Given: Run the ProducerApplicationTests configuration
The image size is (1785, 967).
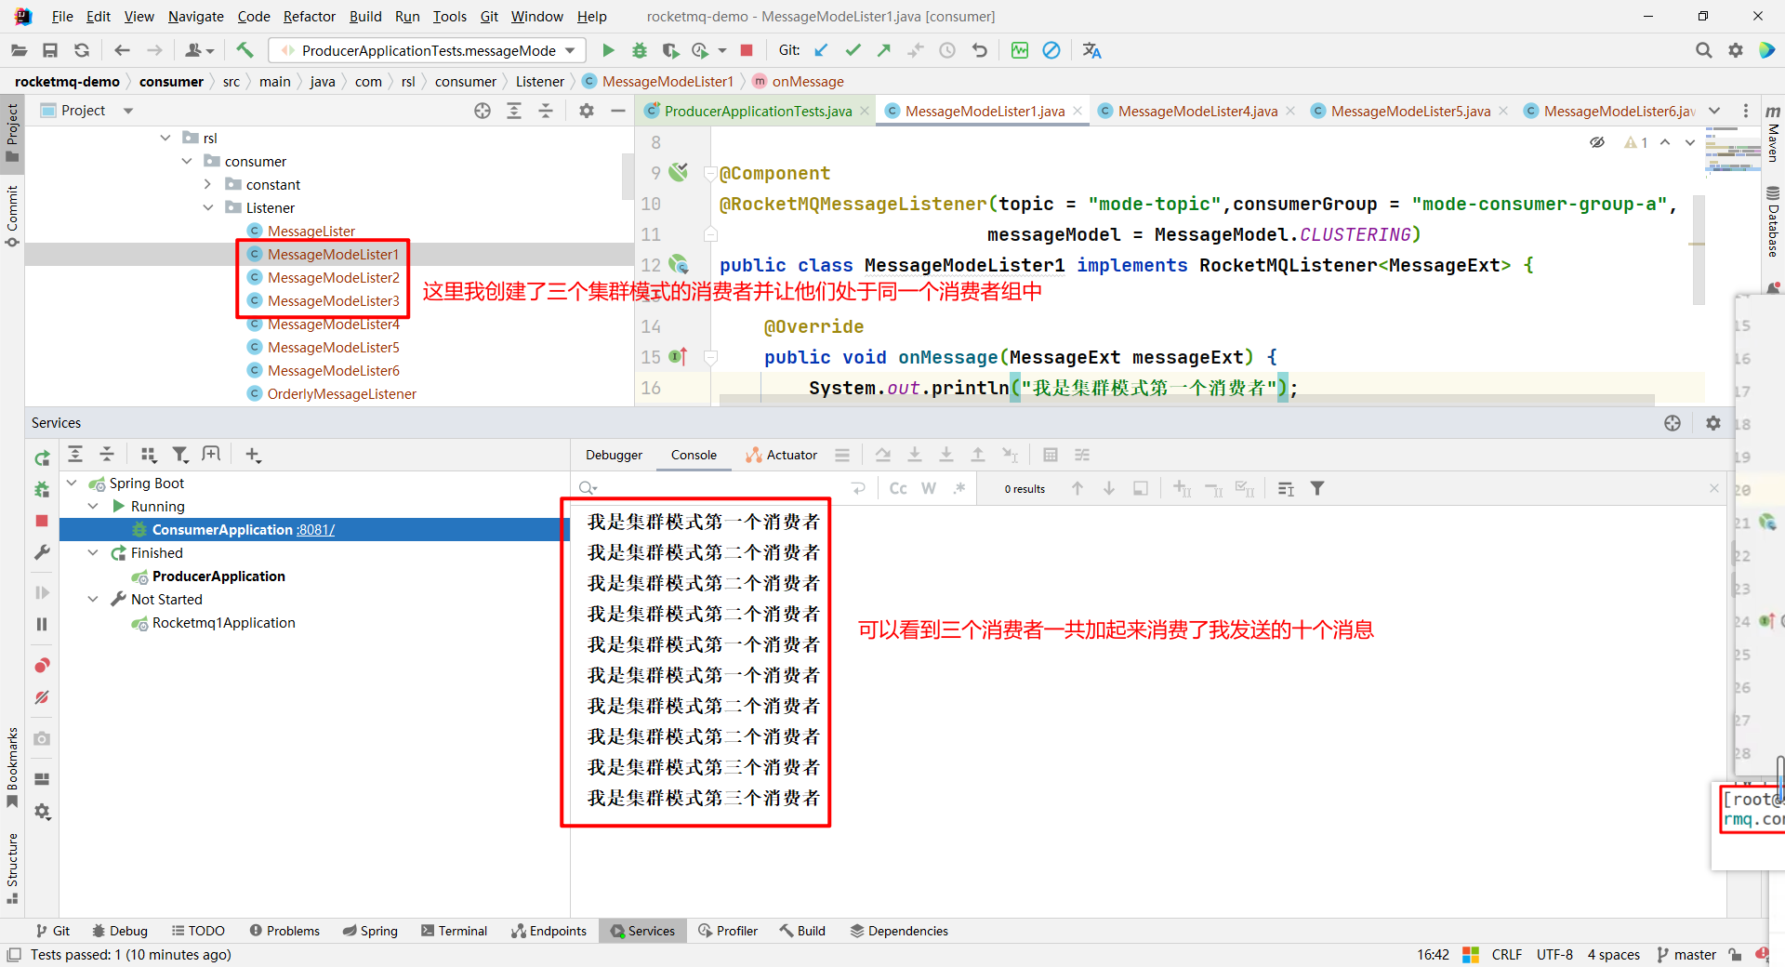Looking at the screenshot, I should click(x=608, y=50).
